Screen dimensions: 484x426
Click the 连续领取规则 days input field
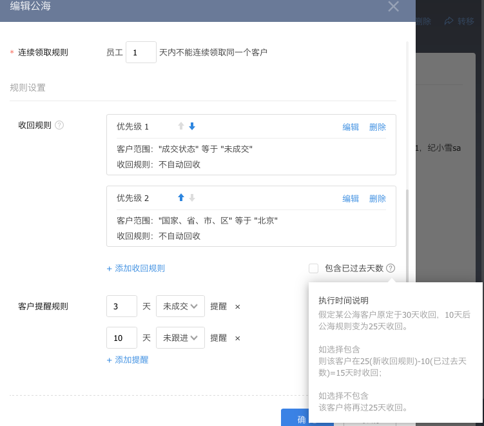coord(140,53)
